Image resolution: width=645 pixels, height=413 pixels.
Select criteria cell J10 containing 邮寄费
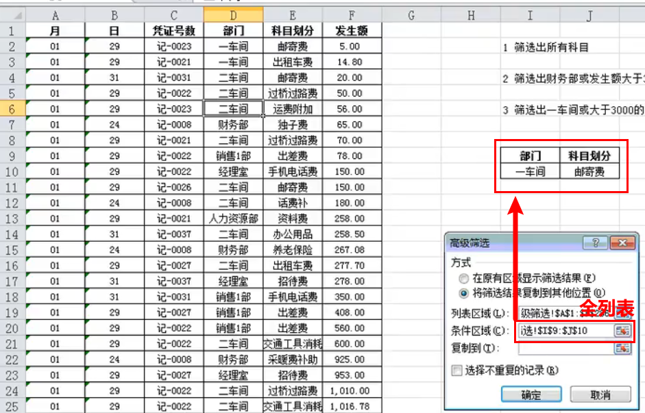tap(589, 171)
